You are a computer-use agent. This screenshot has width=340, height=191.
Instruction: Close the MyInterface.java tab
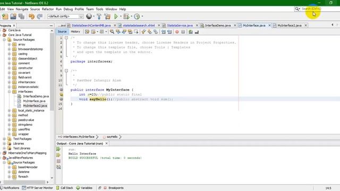coord(269,25)
